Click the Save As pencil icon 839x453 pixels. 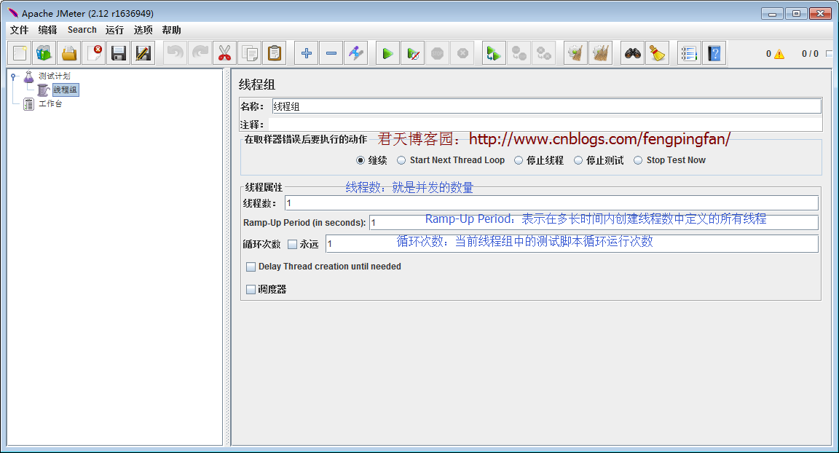click(x=143, y=53)
